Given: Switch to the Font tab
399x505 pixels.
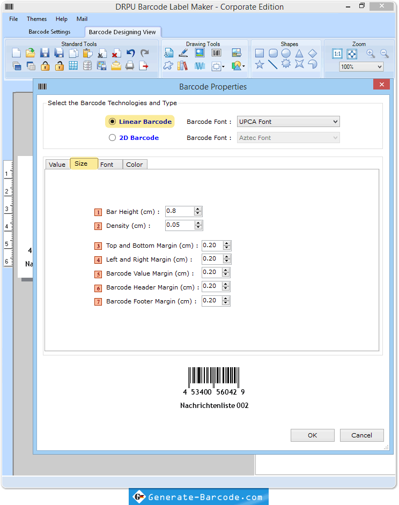Looking at the screenshot, I should pyautogui.click(x=110, y=164).
